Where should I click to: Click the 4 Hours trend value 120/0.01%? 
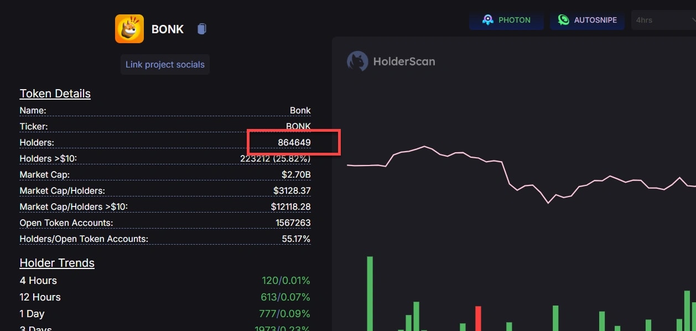pos(285,280)
